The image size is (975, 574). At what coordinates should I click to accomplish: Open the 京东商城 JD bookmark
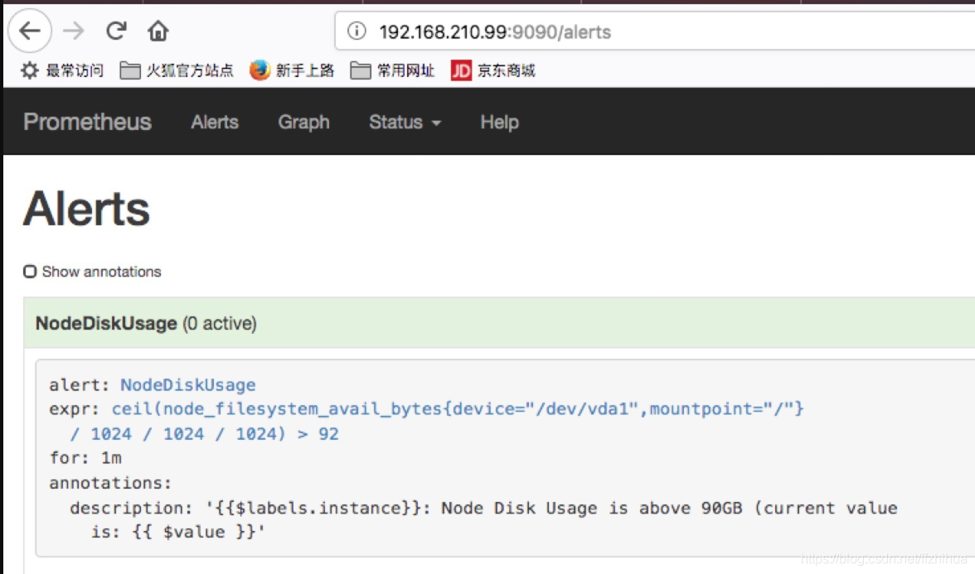pyautogui.click(x=493, y=70)
